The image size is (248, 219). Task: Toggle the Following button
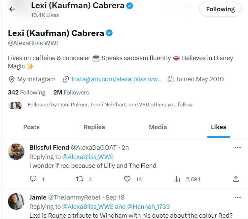[220, 9]
